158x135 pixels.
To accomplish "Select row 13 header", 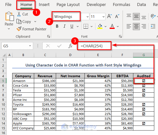I will coord(3,119).
